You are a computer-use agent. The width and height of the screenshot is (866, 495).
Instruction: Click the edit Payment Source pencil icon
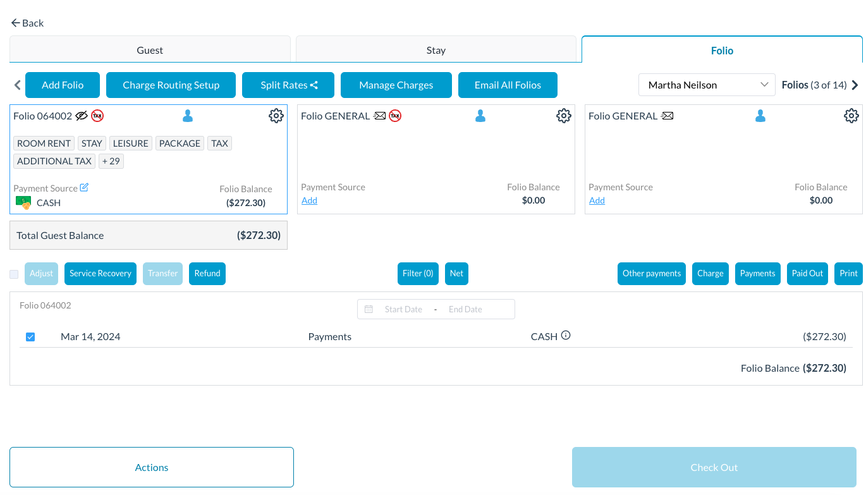[84, 188]
